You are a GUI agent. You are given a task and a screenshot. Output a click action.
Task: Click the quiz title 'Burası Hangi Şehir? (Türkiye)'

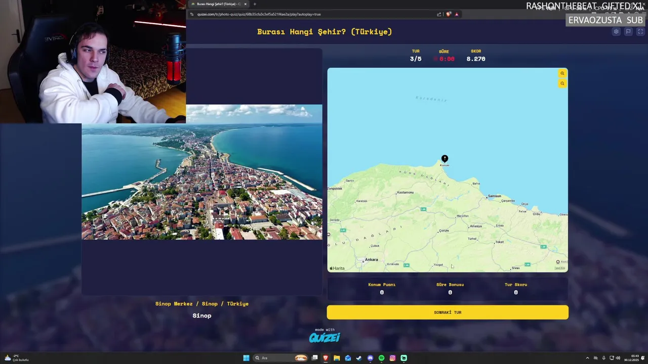(325, 32)
